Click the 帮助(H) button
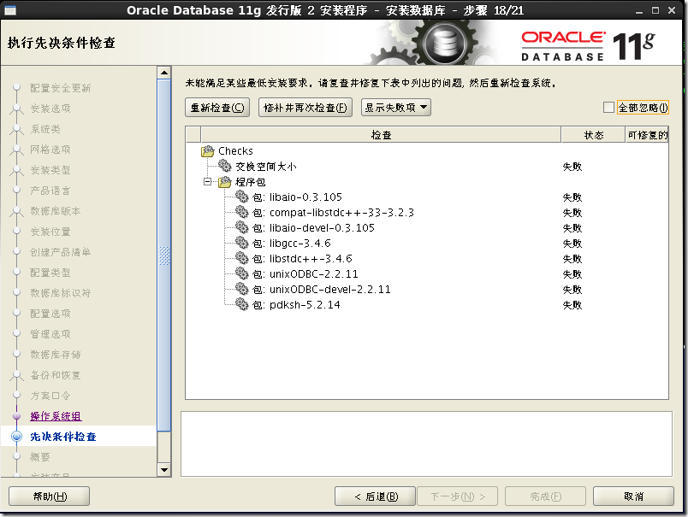688x517 pixels. pyautogui.click(x=49, y=496)
